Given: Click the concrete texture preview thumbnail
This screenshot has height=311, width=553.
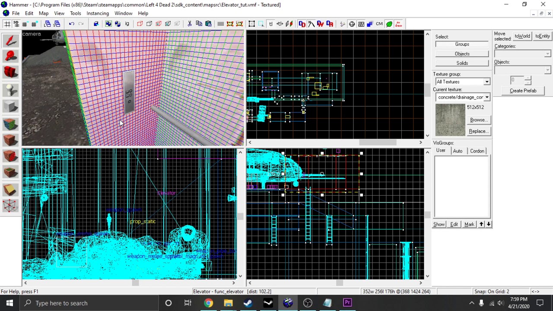Looking at the screenshot, I should pos(450,121).
